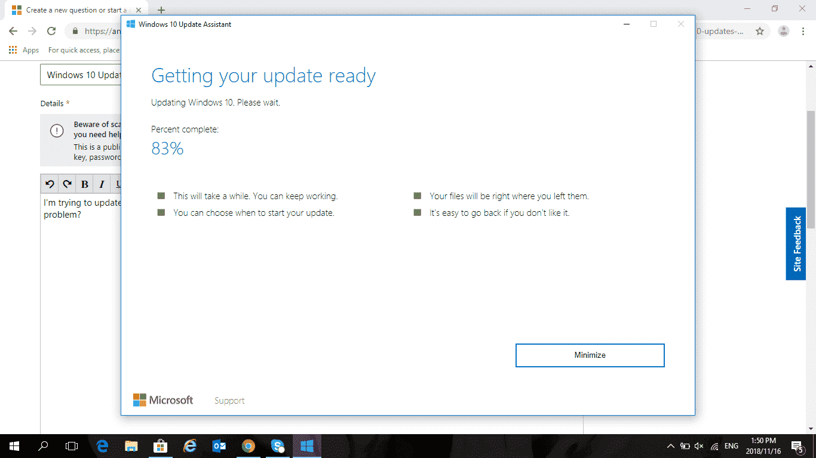Toggle bold formatting in the editor

coord(85,184)
